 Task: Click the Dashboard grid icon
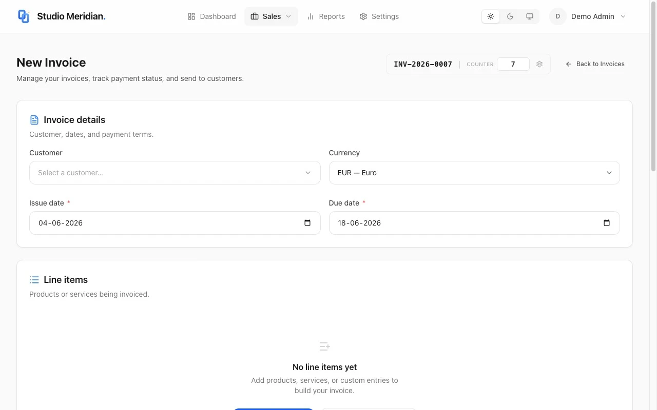(191, 16)
